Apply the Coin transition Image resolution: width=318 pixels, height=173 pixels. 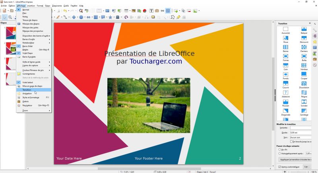285,66
